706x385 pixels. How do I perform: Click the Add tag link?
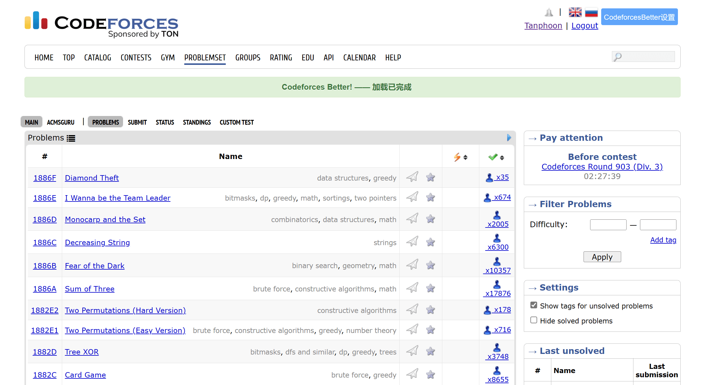pyautogui.click(x=663, y=240)
